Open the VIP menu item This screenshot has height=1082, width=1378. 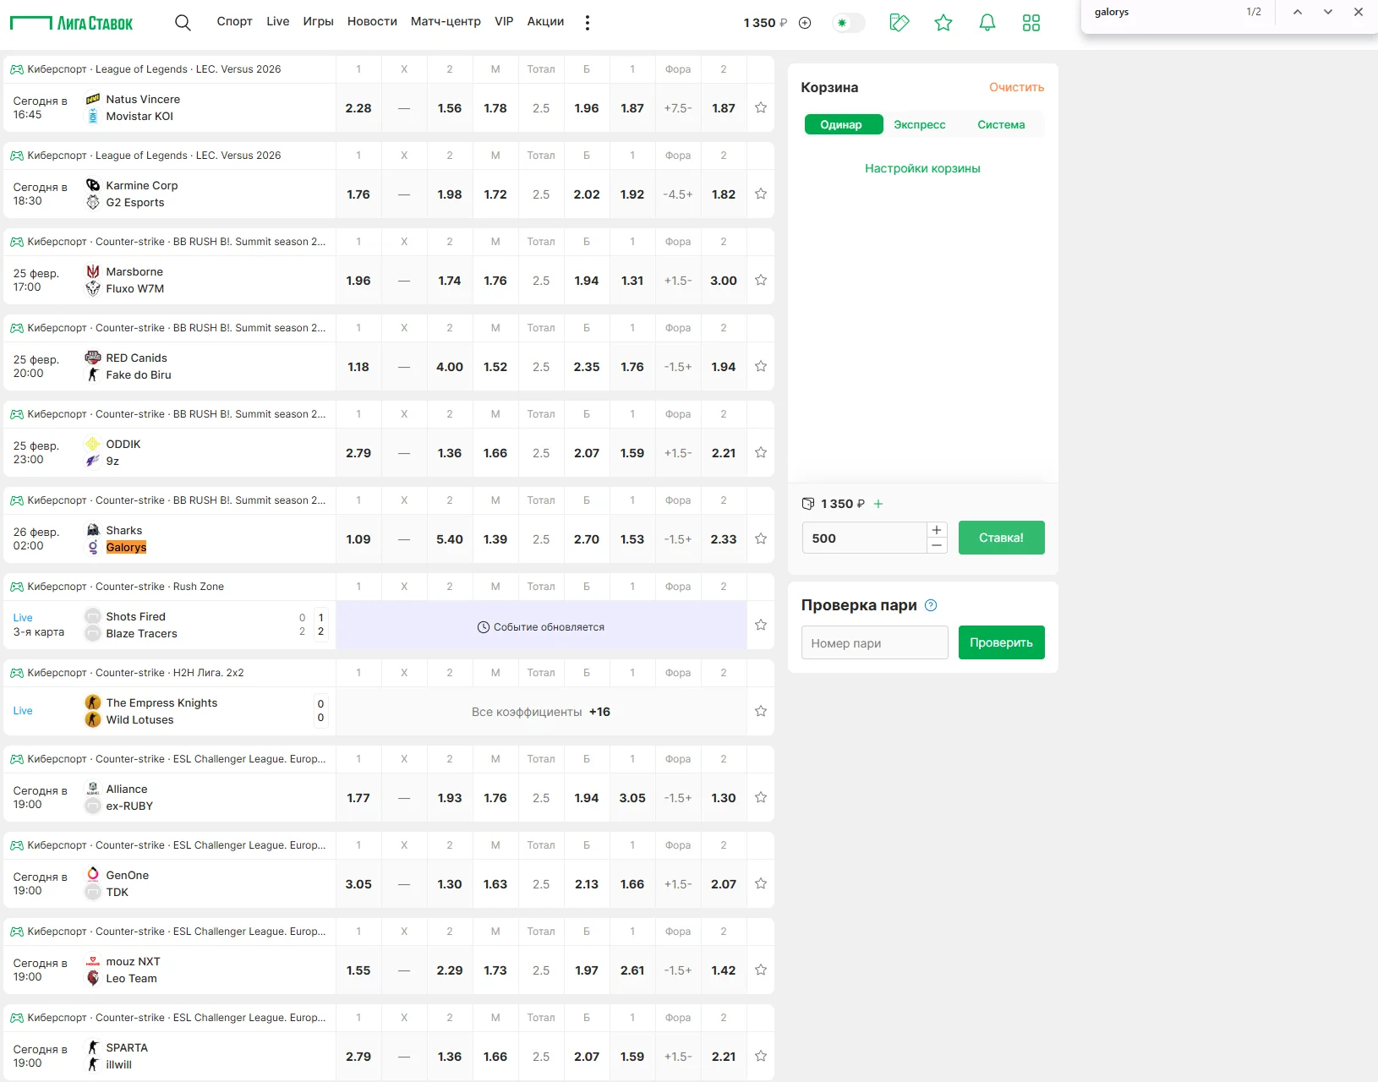click(504, 21)
